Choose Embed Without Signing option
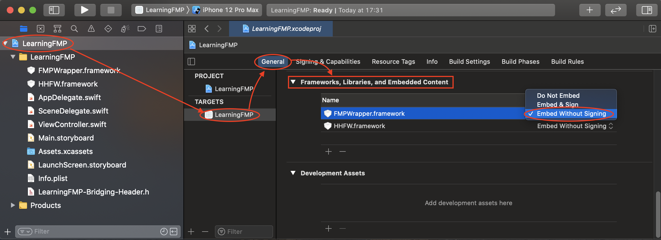Viewport: 661px width, 240px height. 571,114
